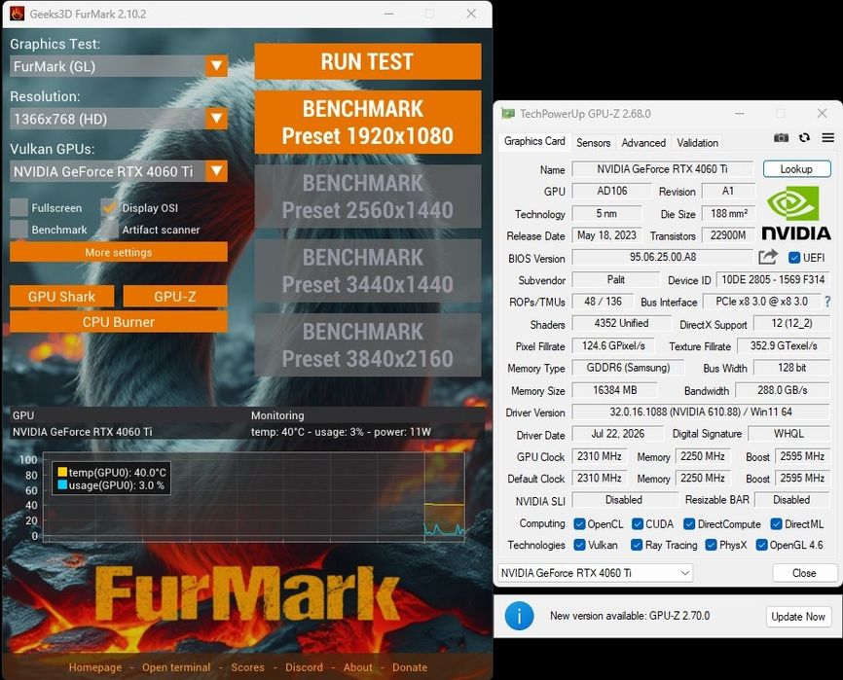
Task: Launch GPU-Z from FurMark
Action: 174,296
